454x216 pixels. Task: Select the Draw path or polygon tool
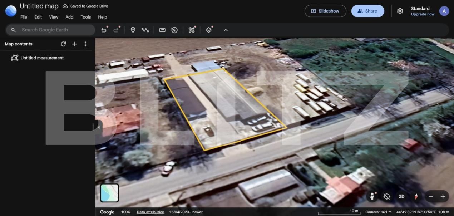pyautogui.click(x=145, y=30)
